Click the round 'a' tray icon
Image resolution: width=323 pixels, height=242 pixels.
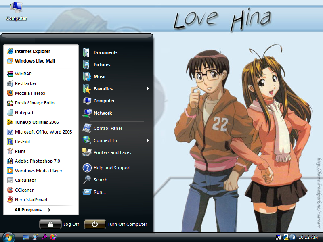293,237
